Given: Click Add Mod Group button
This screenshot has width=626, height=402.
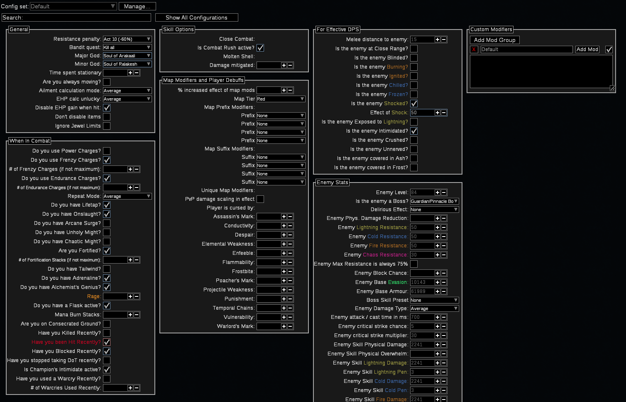Looking at the screenshot, I should pos(495,40).
